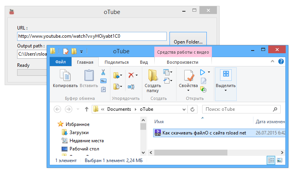Click the New folder icon in quick access toolbar
The image size is (297, 178).
click(x=74, y=51)
